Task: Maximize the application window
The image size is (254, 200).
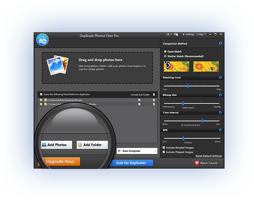Action: [x=215, y=34]
